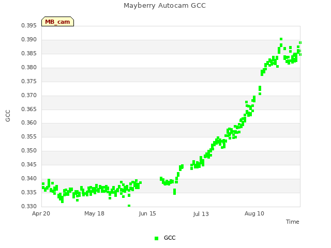Click the y-axis value 0.390

coord(29,39)
